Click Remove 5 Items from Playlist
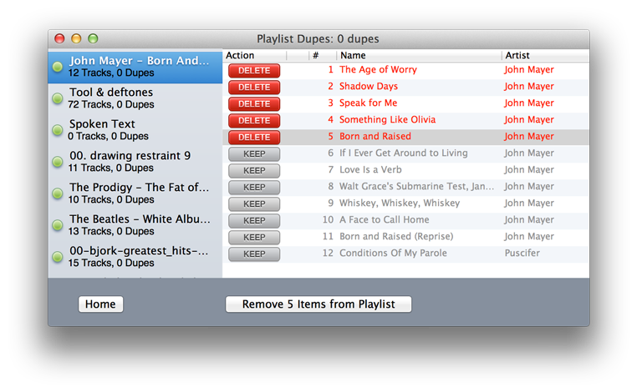This screenshot has height=392, width=637. (318, 304)
